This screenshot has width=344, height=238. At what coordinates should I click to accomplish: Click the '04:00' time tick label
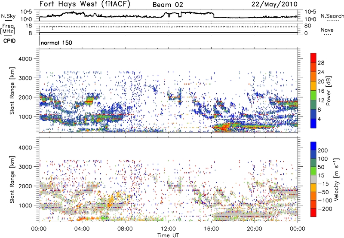[x=82, y=229]
